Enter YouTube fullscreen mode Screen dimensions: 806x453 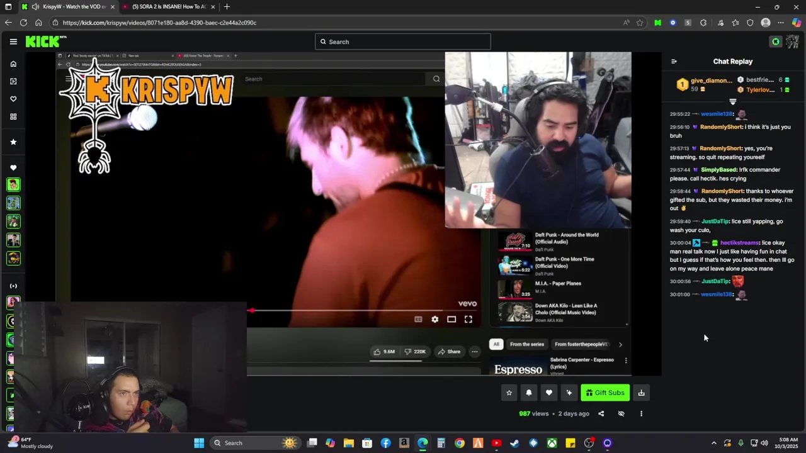click(x=468, y=320)
